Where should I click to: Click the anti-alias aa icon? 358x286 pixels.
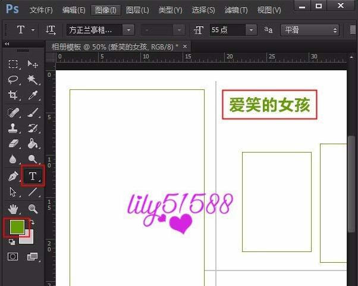[x=268, y=30]
